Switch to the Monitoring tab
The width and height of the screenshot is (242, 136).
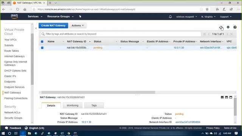coord(73,105)
